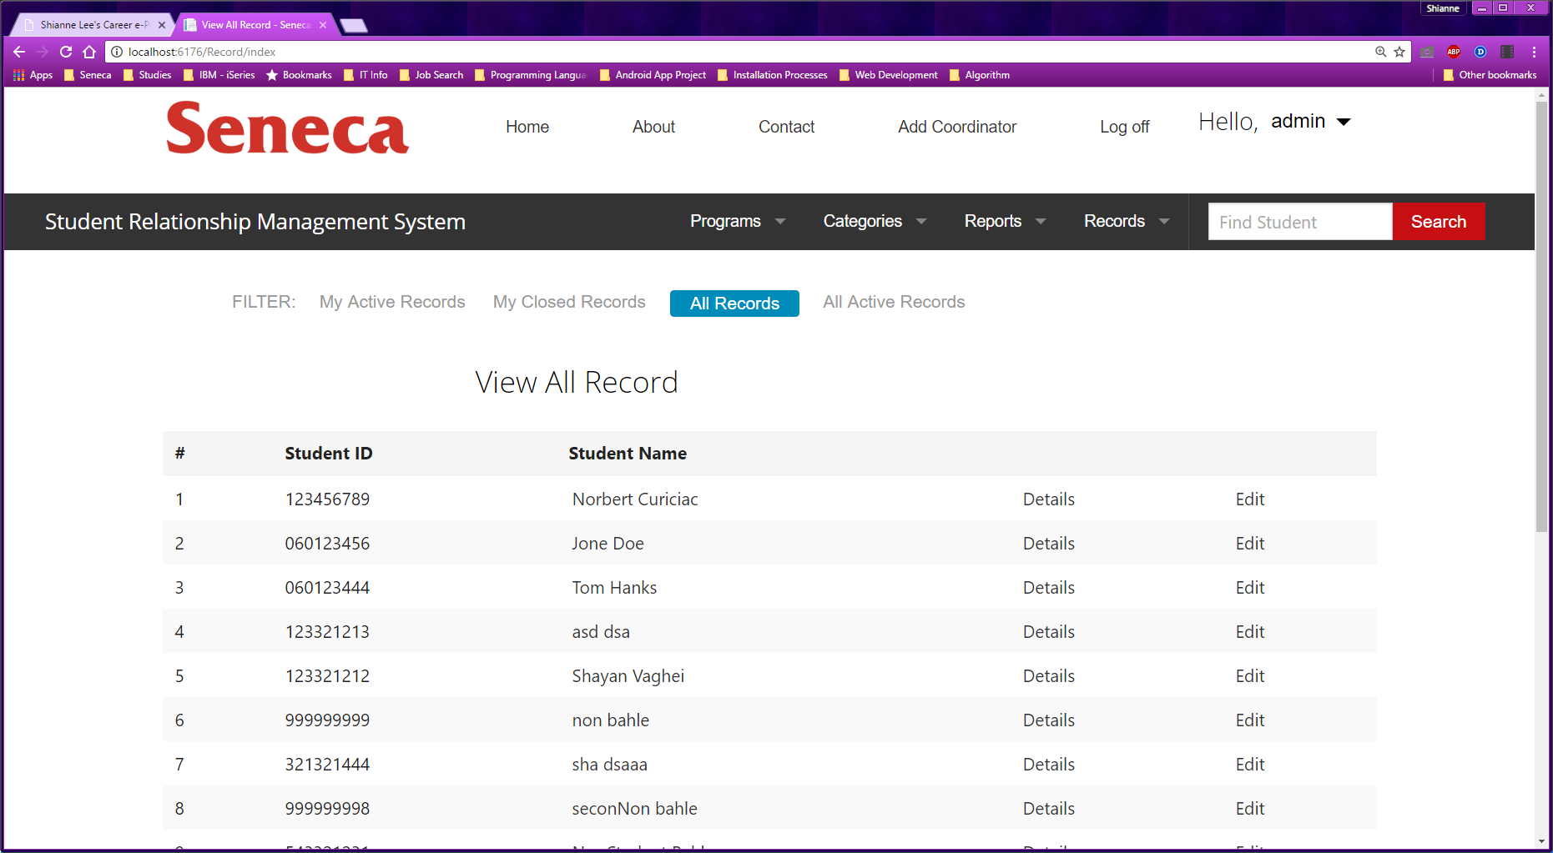Screen dimensions: 1553x853
Task: Edit the Tom Hanks record
Action: [1250, 588]
